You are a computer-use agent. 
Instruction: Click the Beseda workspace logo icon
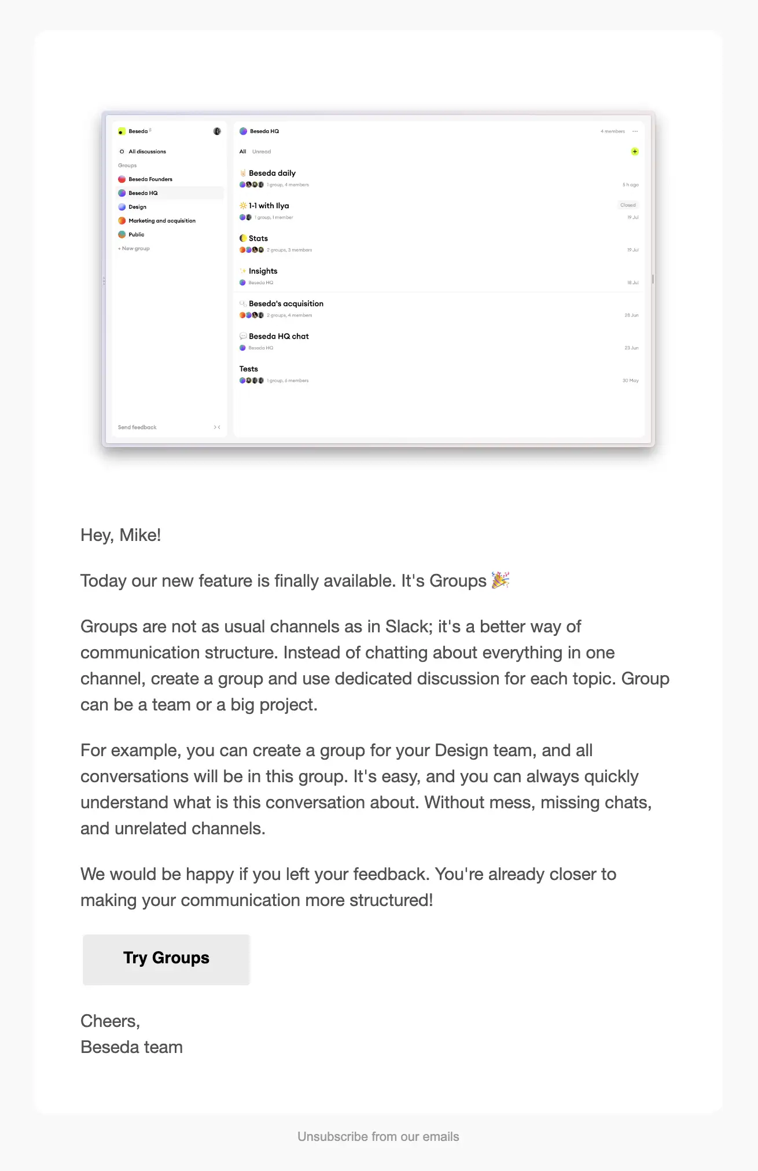click(x=121, y=131)
